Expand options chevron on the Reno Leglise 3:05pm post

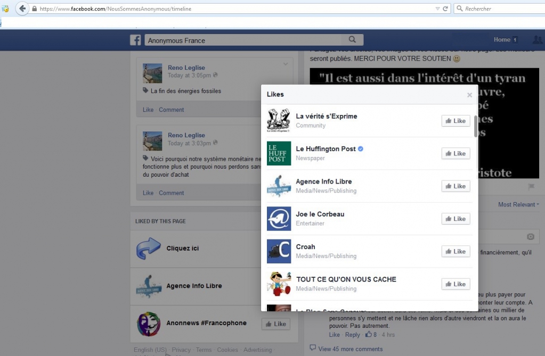point(286,64)
